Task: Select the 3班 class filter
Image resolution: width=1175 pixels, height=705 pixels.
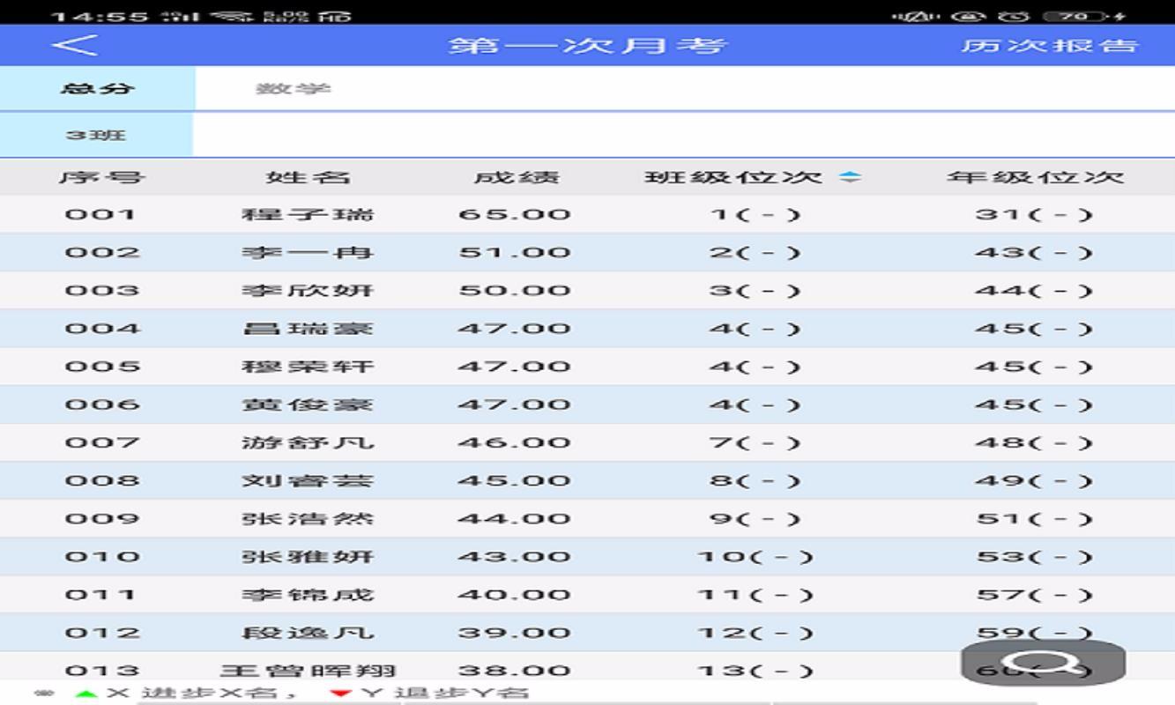Action: coord(96,135)
